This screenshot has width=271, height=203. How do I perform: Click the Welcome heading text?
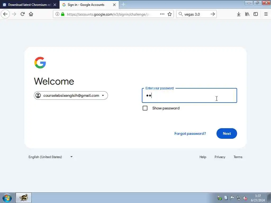(54, 81)
